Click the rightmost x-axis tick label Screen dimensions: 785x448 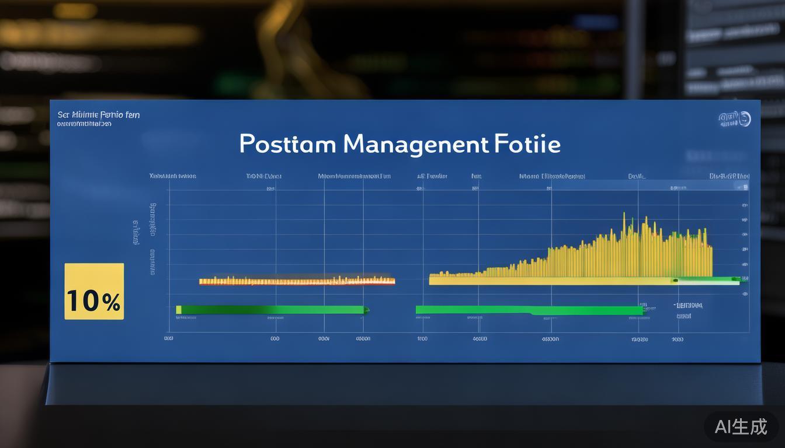coord(677,338)
